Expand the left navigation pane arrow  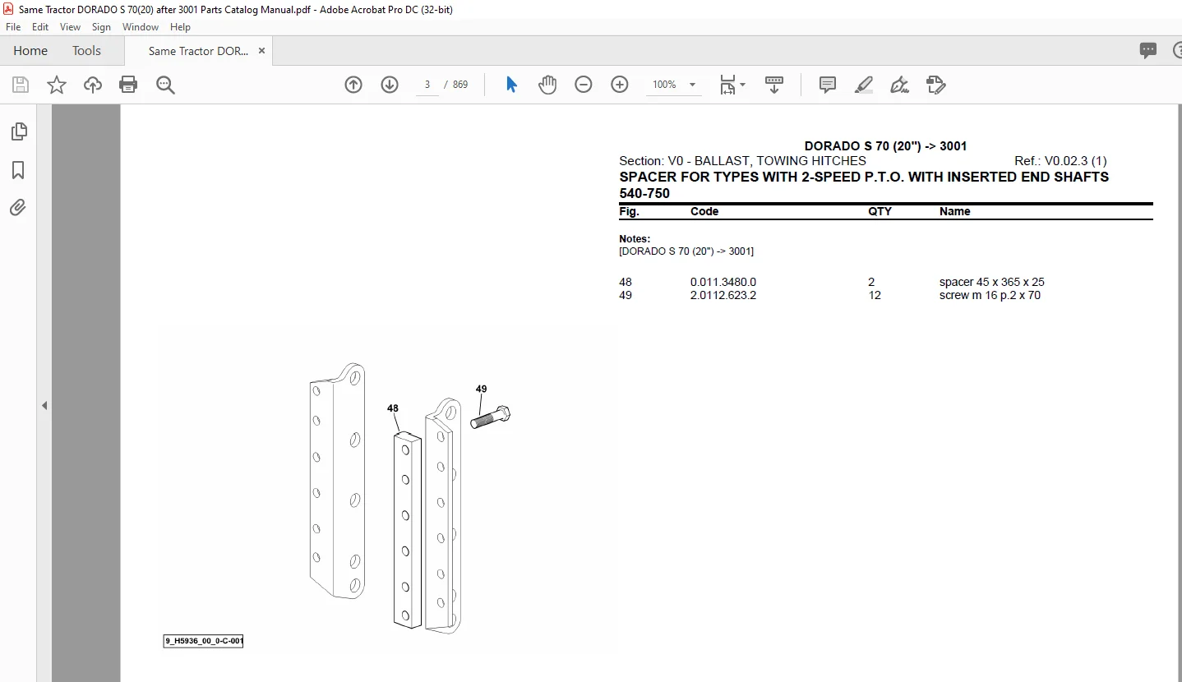point(44,405)
